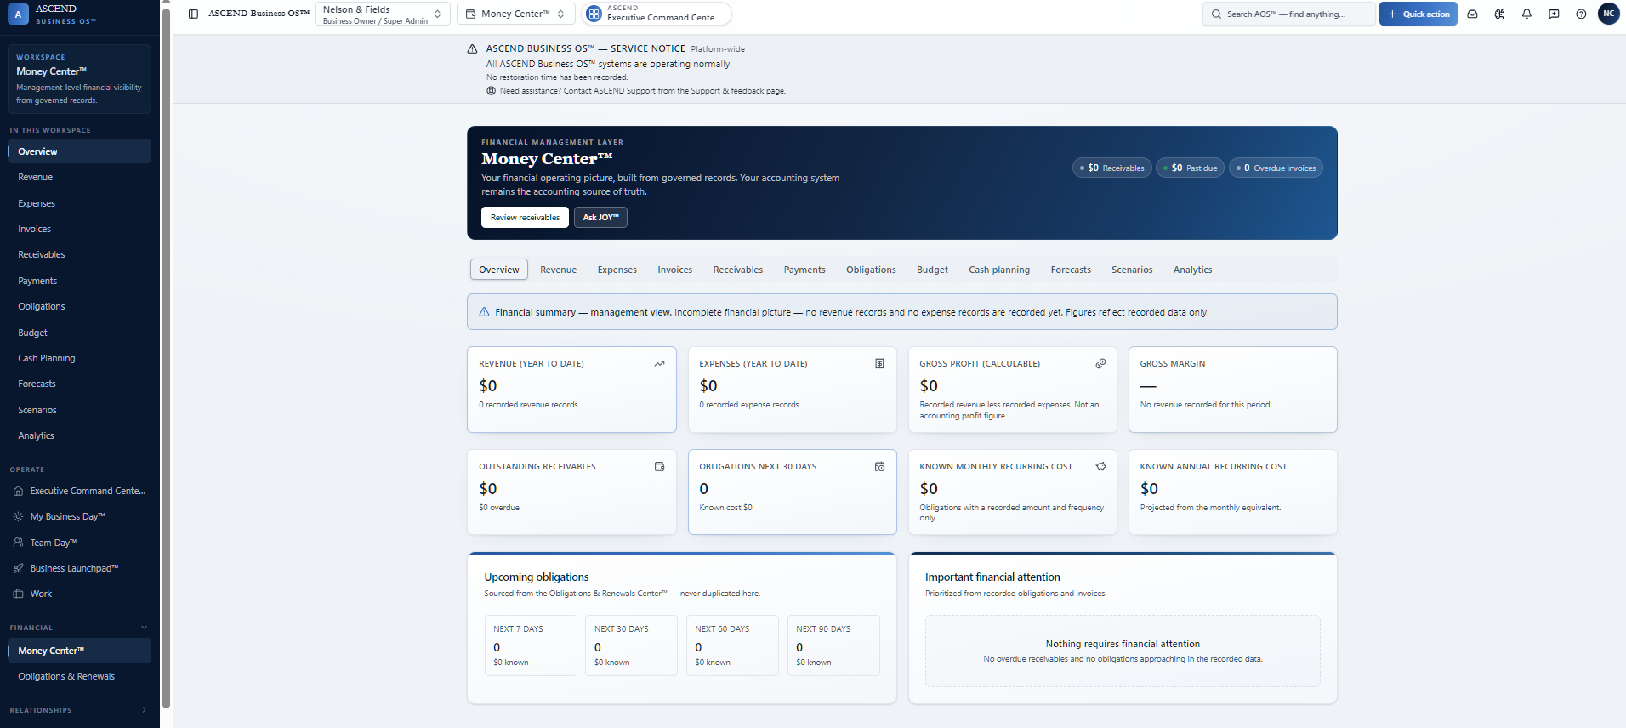
Task: Click the Quick action button
Action: [1418, 14]
